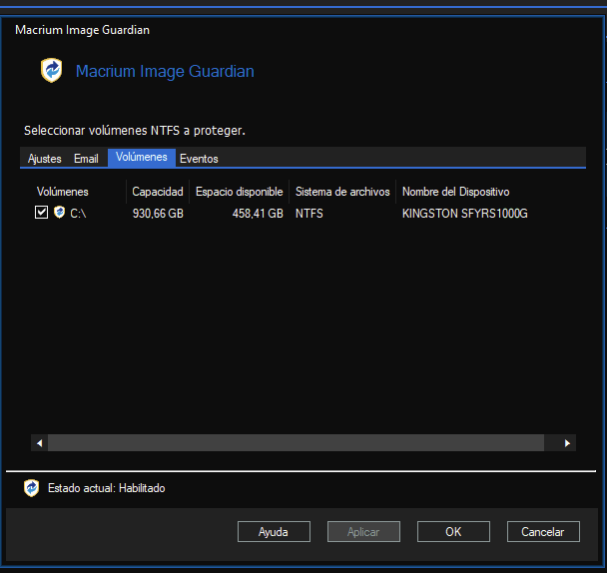Click the Ayuda button
Image resolution: width=607 pixels, height=573 pixels.
[x=274, y=532]
